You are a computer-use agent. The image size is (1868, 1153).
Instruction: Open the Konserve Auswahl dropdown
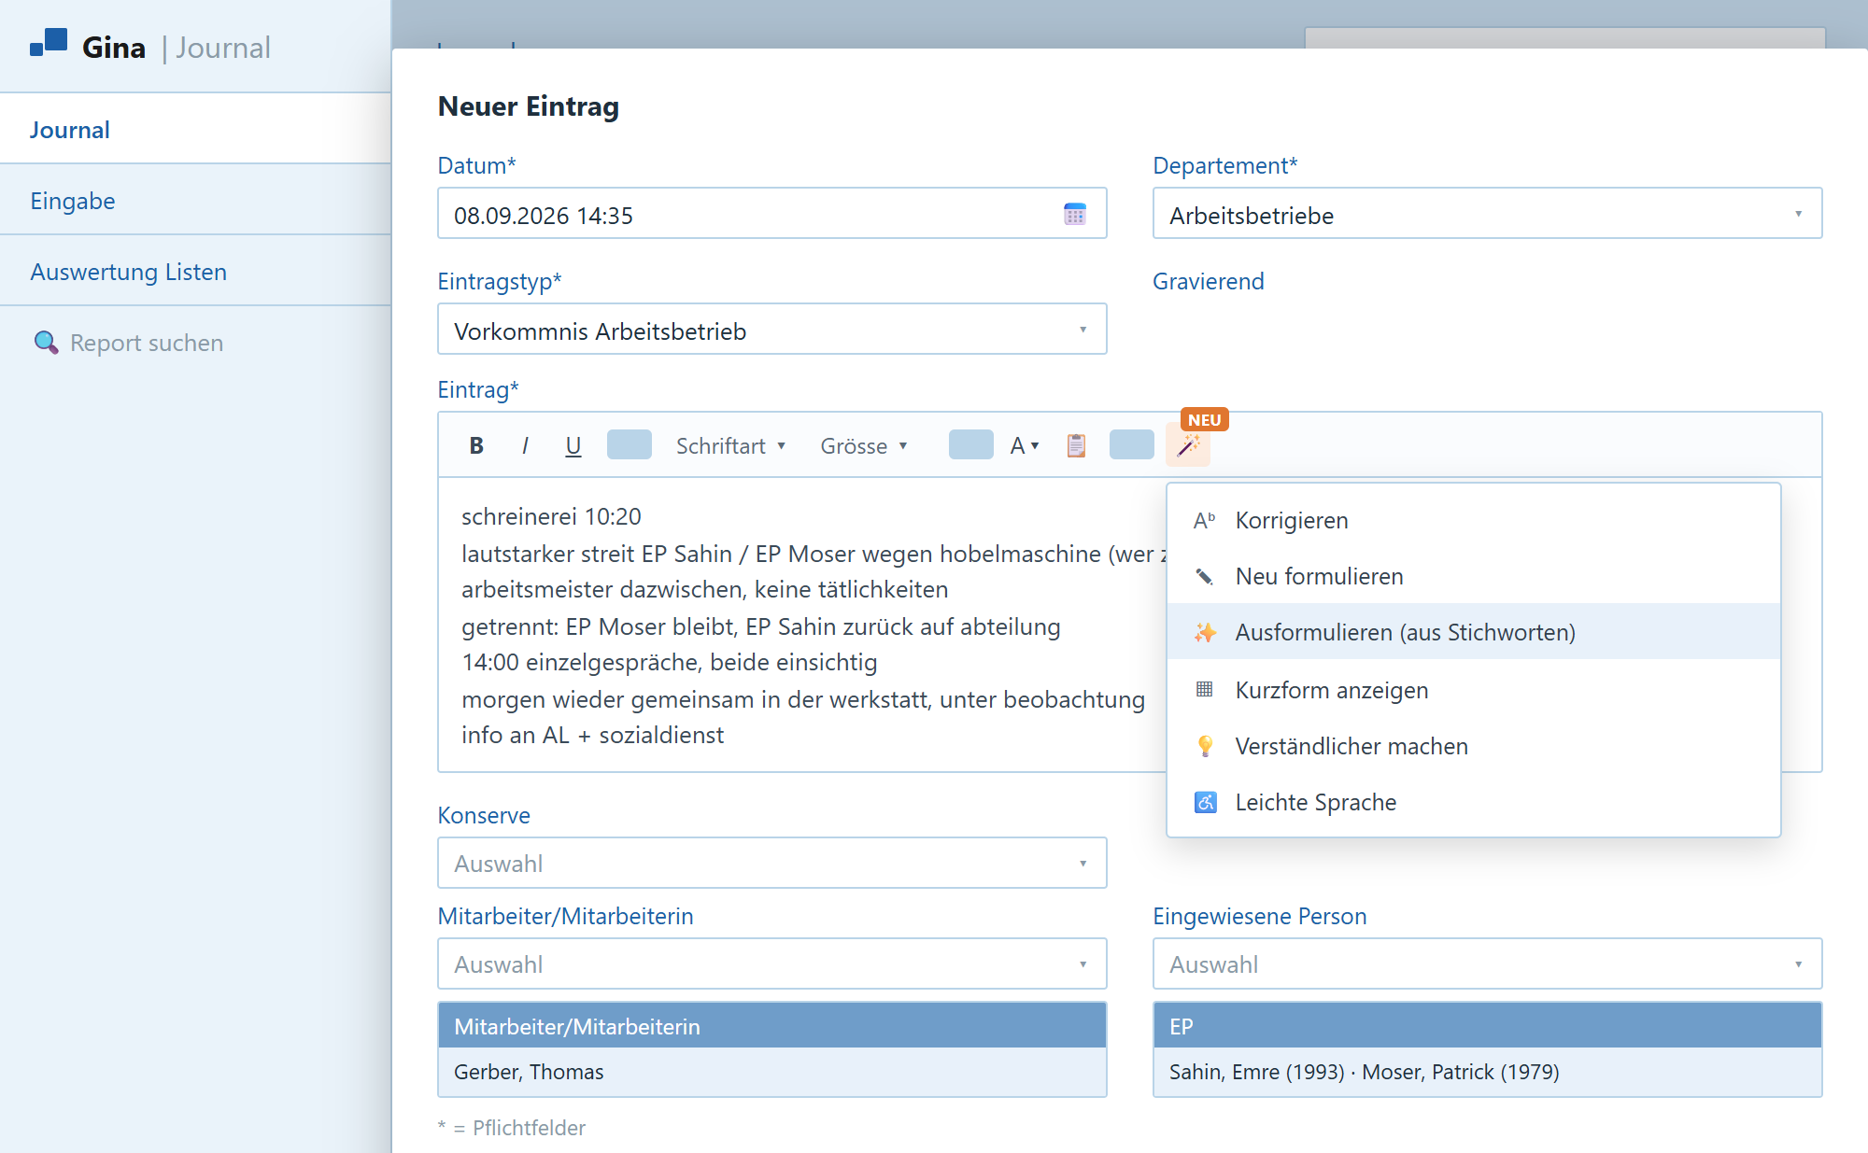tap(772, 864)
